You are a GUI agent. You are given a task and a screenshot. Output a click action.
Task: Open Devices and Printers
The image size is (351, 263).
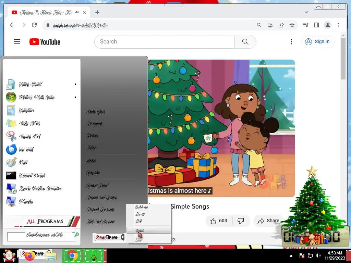(102, 198)
